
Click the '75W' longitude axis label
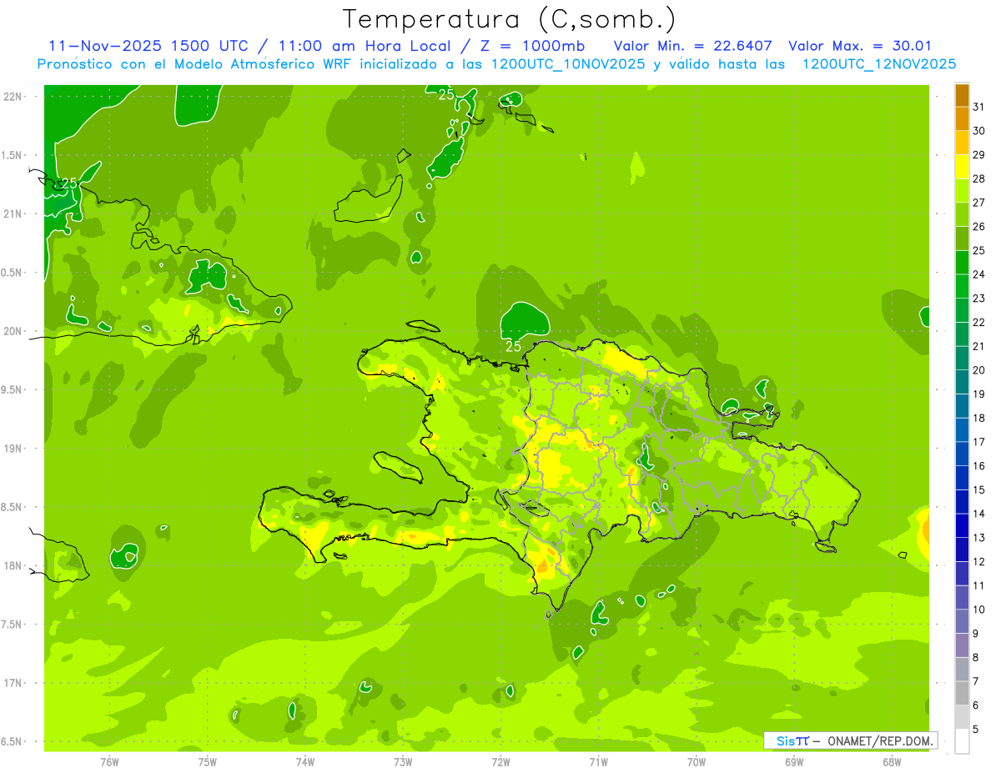(x=208, y=761)
